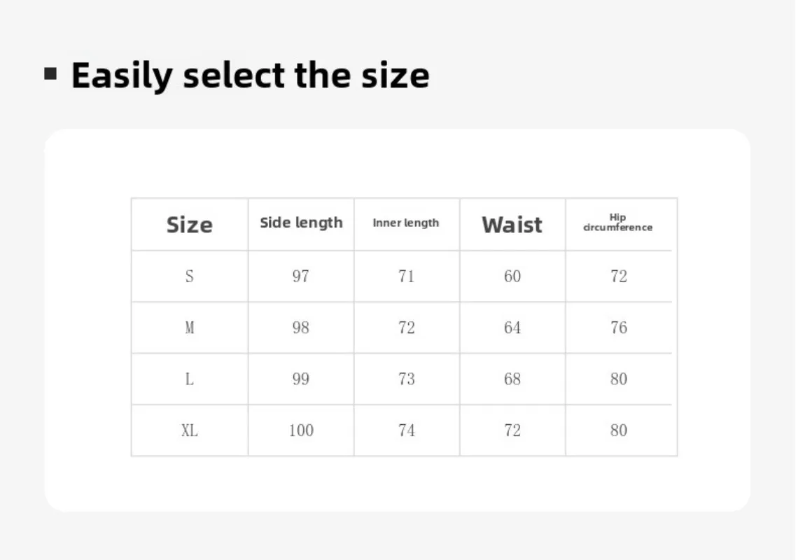Click the "Size" column header
Viewport: 796px width, 560px height.
(x=189, y=225)
